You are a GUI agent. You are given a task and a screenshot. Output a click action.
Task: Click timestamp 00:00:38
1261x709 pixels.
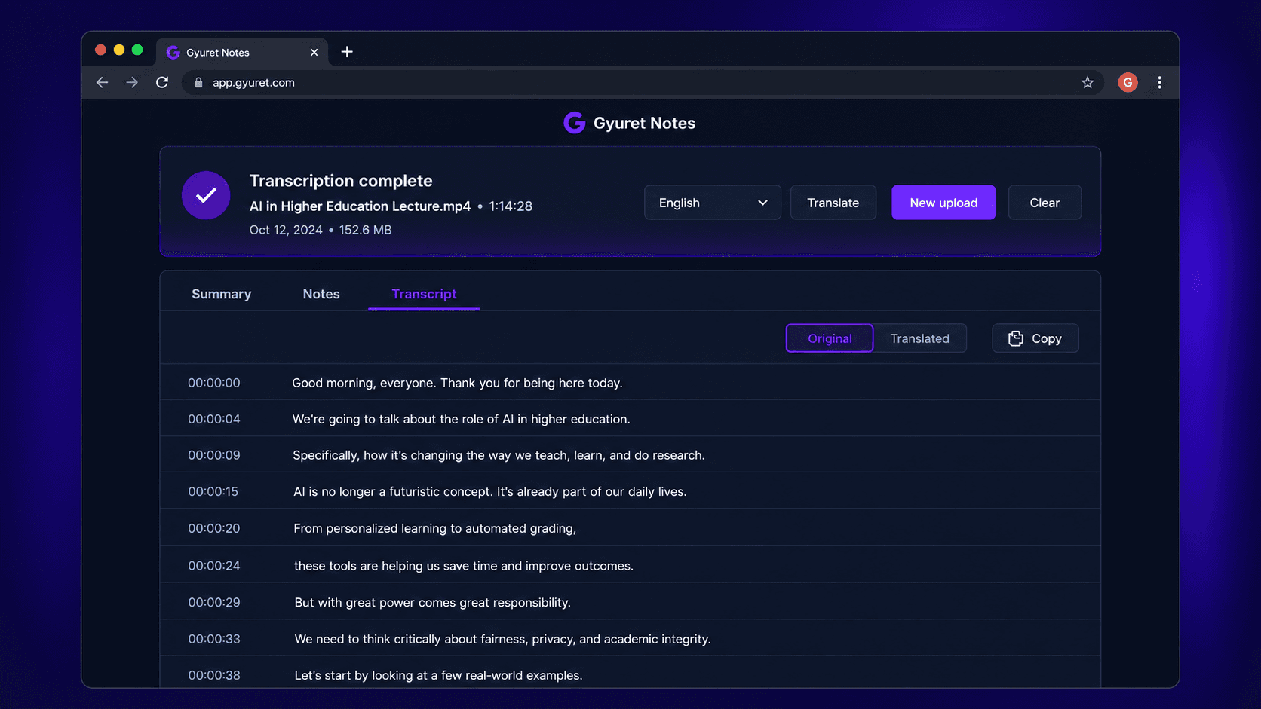click(x=214, y=675)
